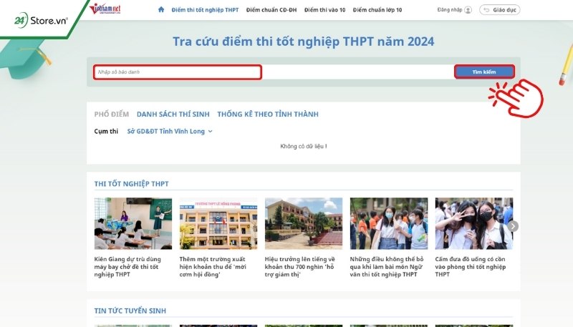Switch to the Phổ điểm tab
This screenshot has height=327, width=573.
pos(112,114)
